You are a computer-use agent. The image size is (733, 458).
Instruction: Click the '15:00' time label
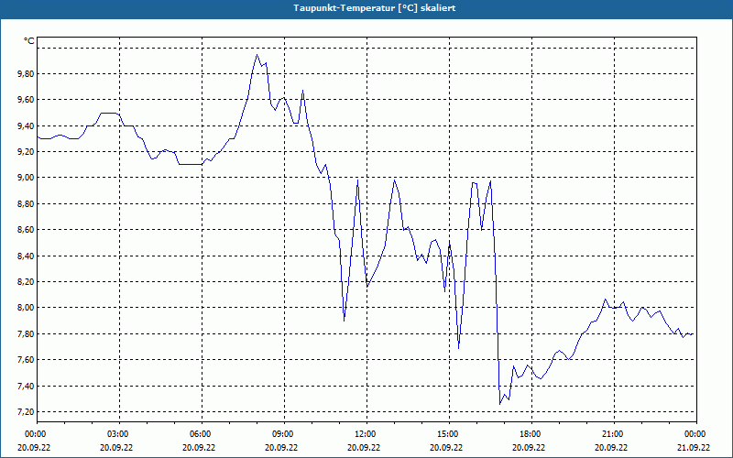pos(449,434)
